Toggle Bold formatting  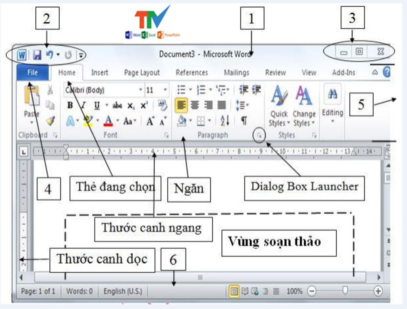[x=70, y=106]
